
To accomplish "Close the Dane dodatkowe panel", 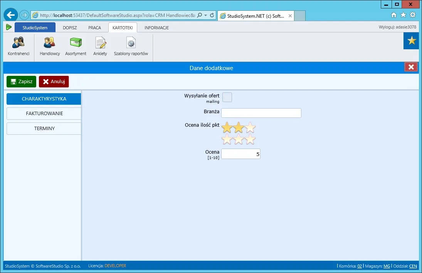I will pyautogui.click(x=411, y=67).
